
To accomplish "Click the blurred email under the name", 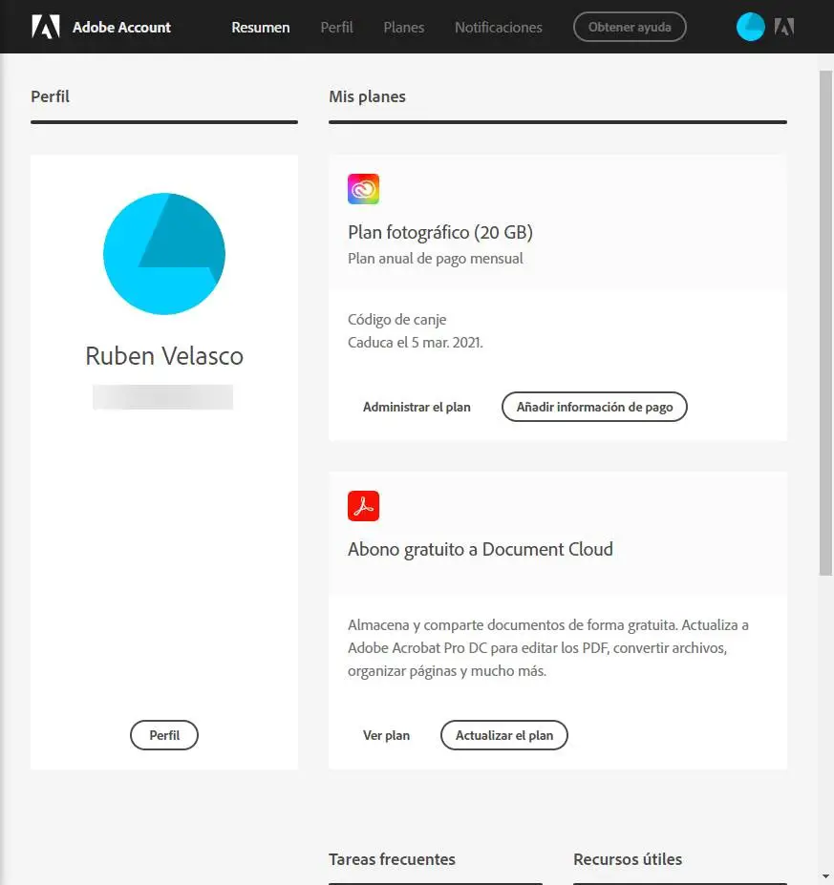I will click(162, 397).
